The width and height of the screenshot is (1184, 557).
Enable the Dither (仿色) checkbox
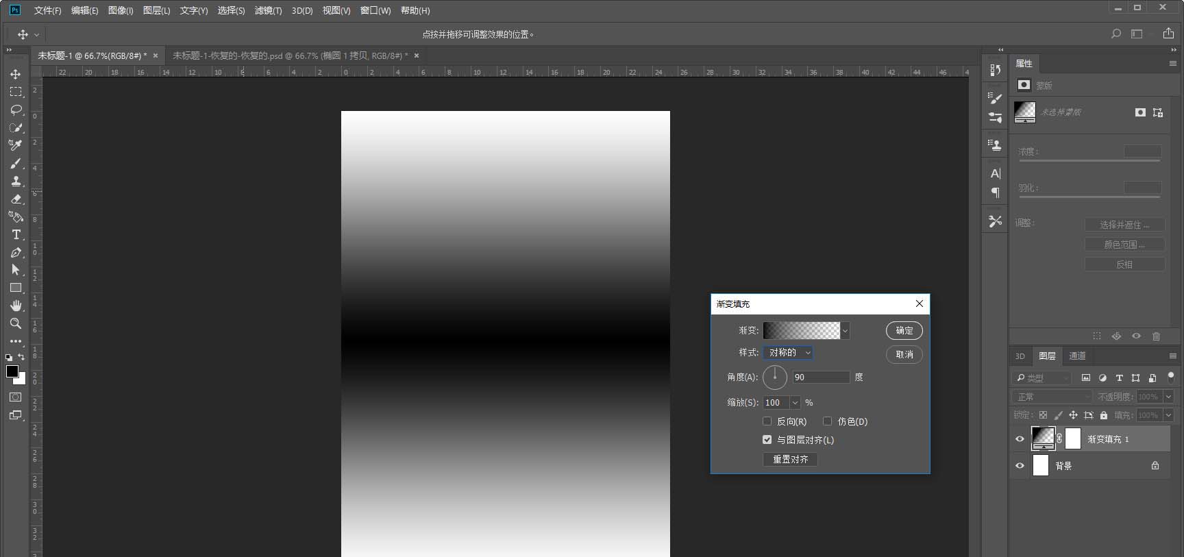coord(828,421)
